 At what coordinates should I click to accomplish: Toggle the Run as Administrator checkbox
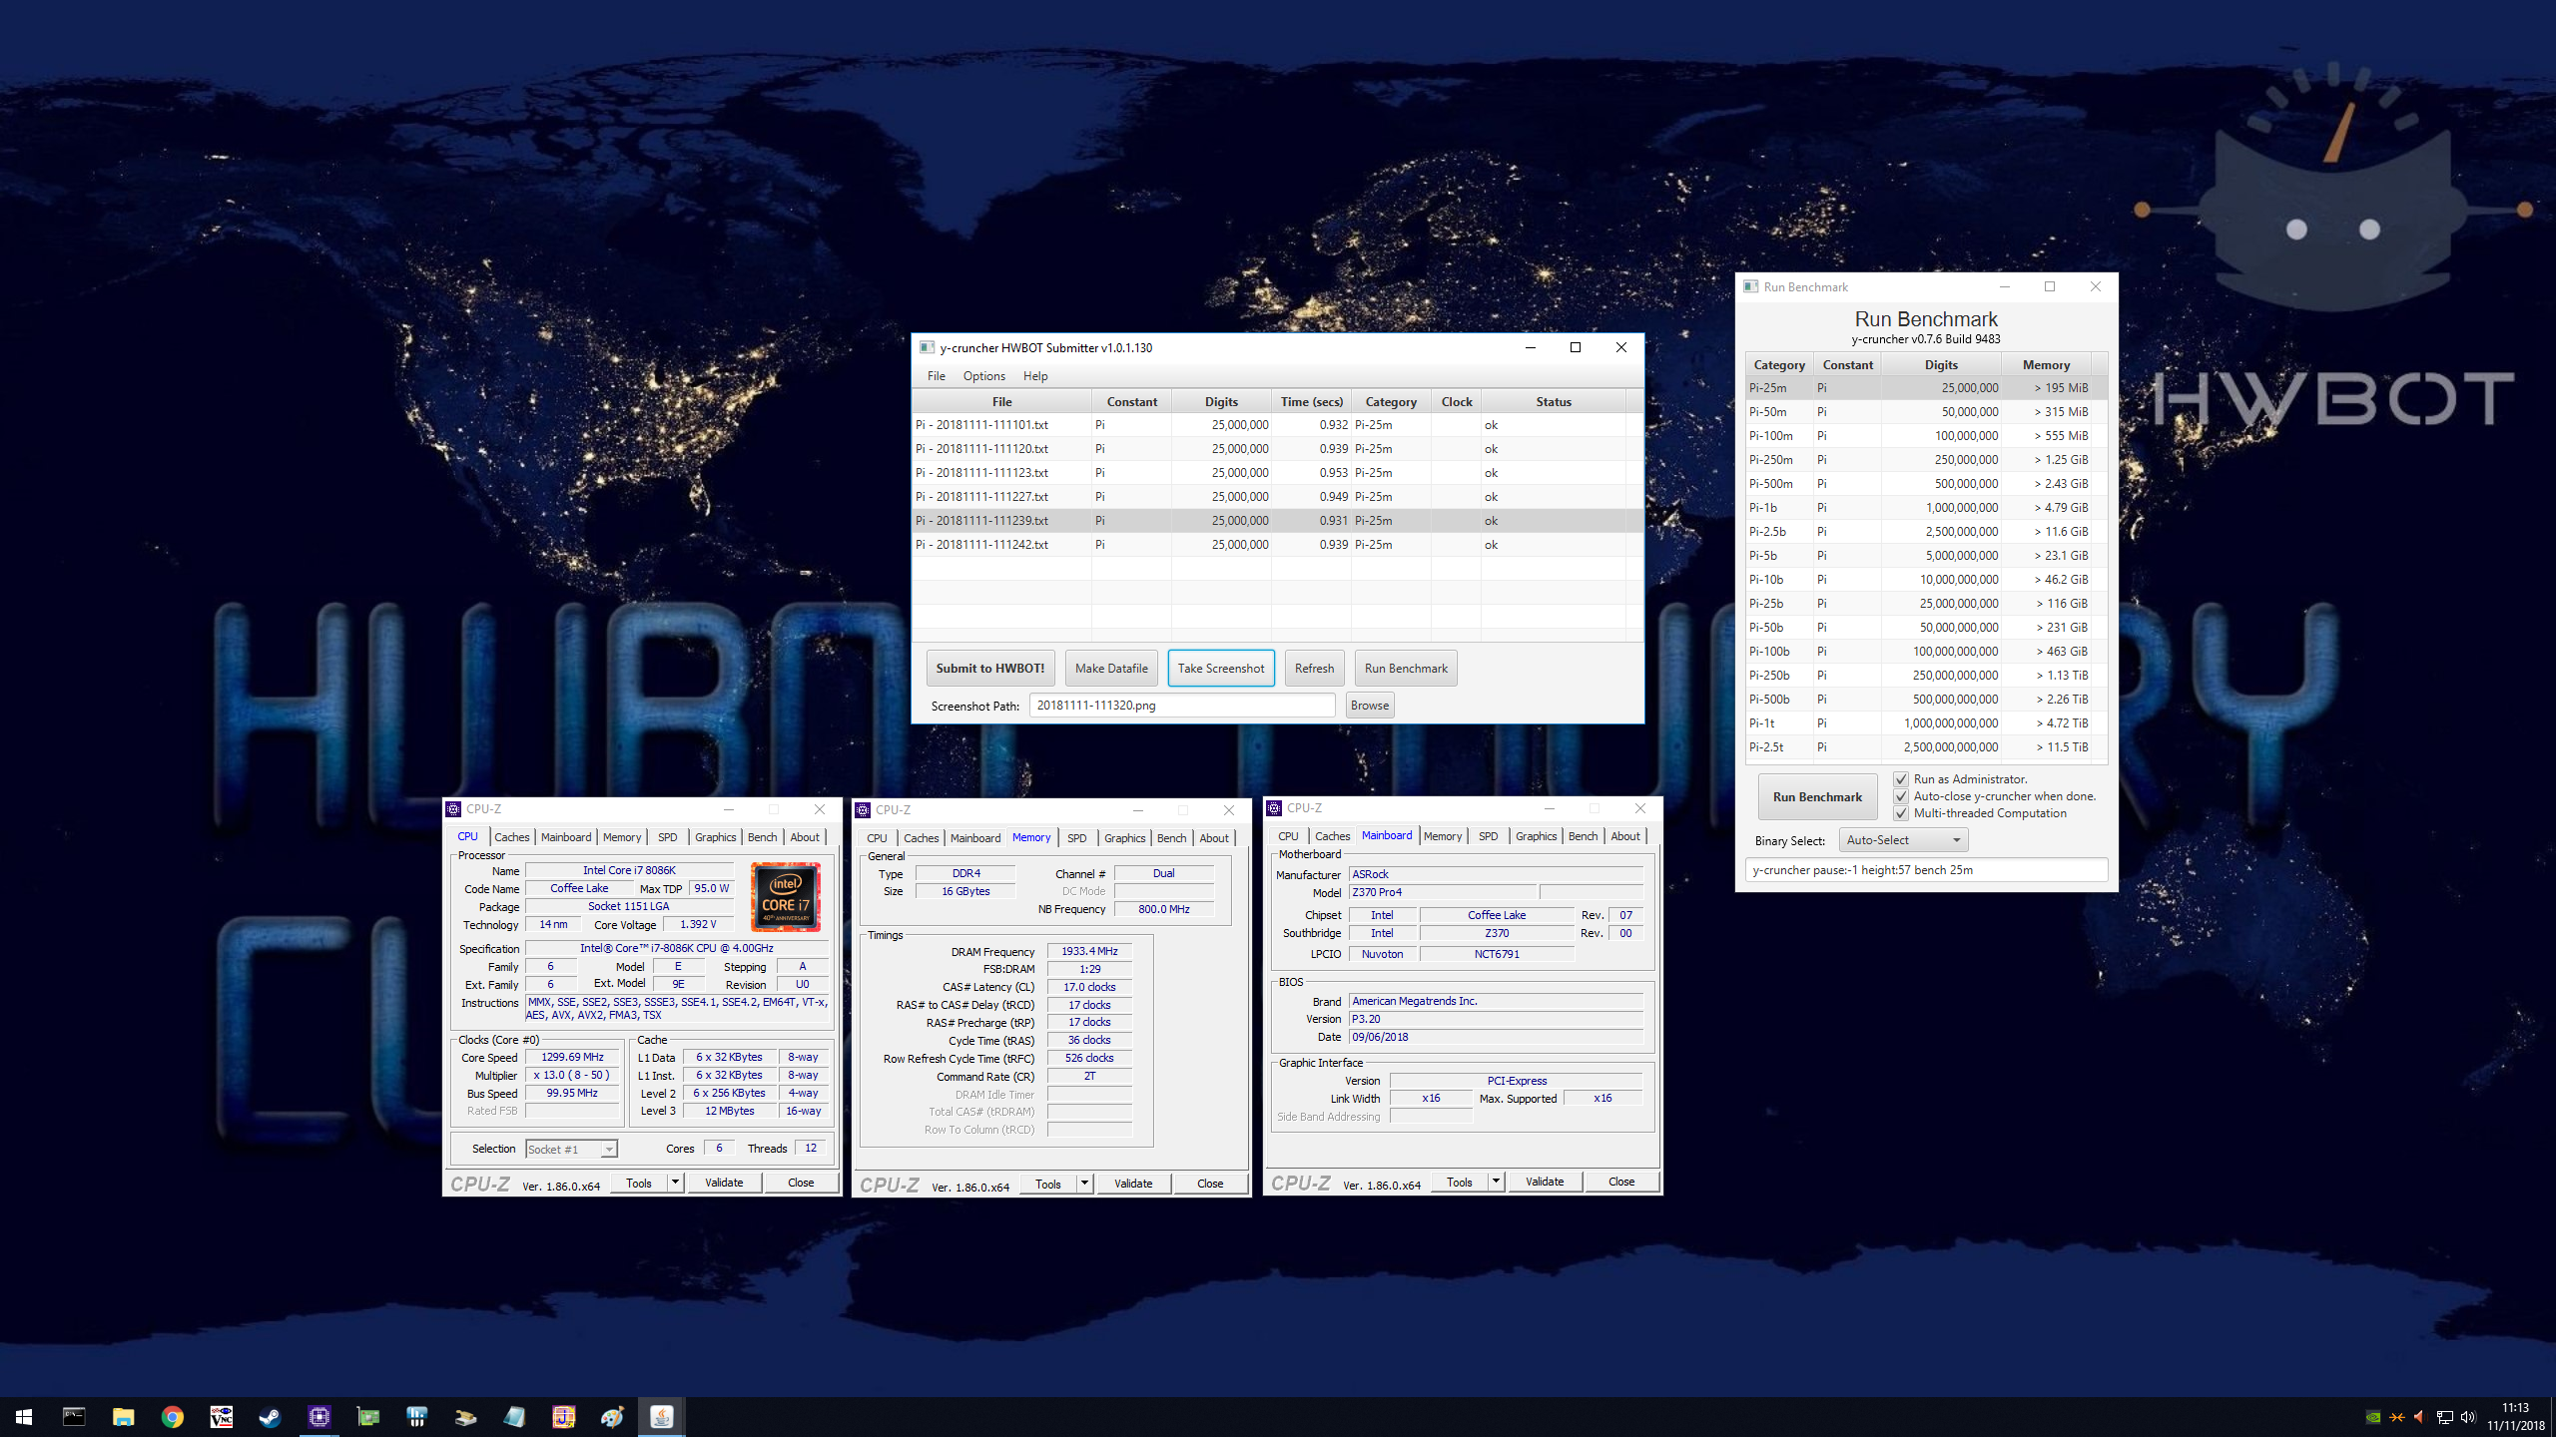1901,779
